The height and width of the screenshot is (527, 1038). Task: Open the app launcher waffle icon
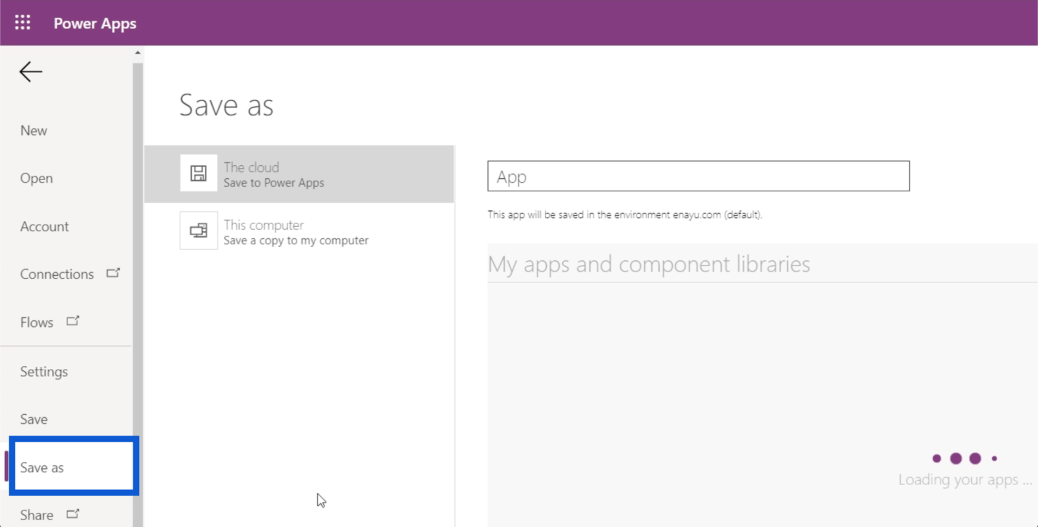click(x=23, y=23)
